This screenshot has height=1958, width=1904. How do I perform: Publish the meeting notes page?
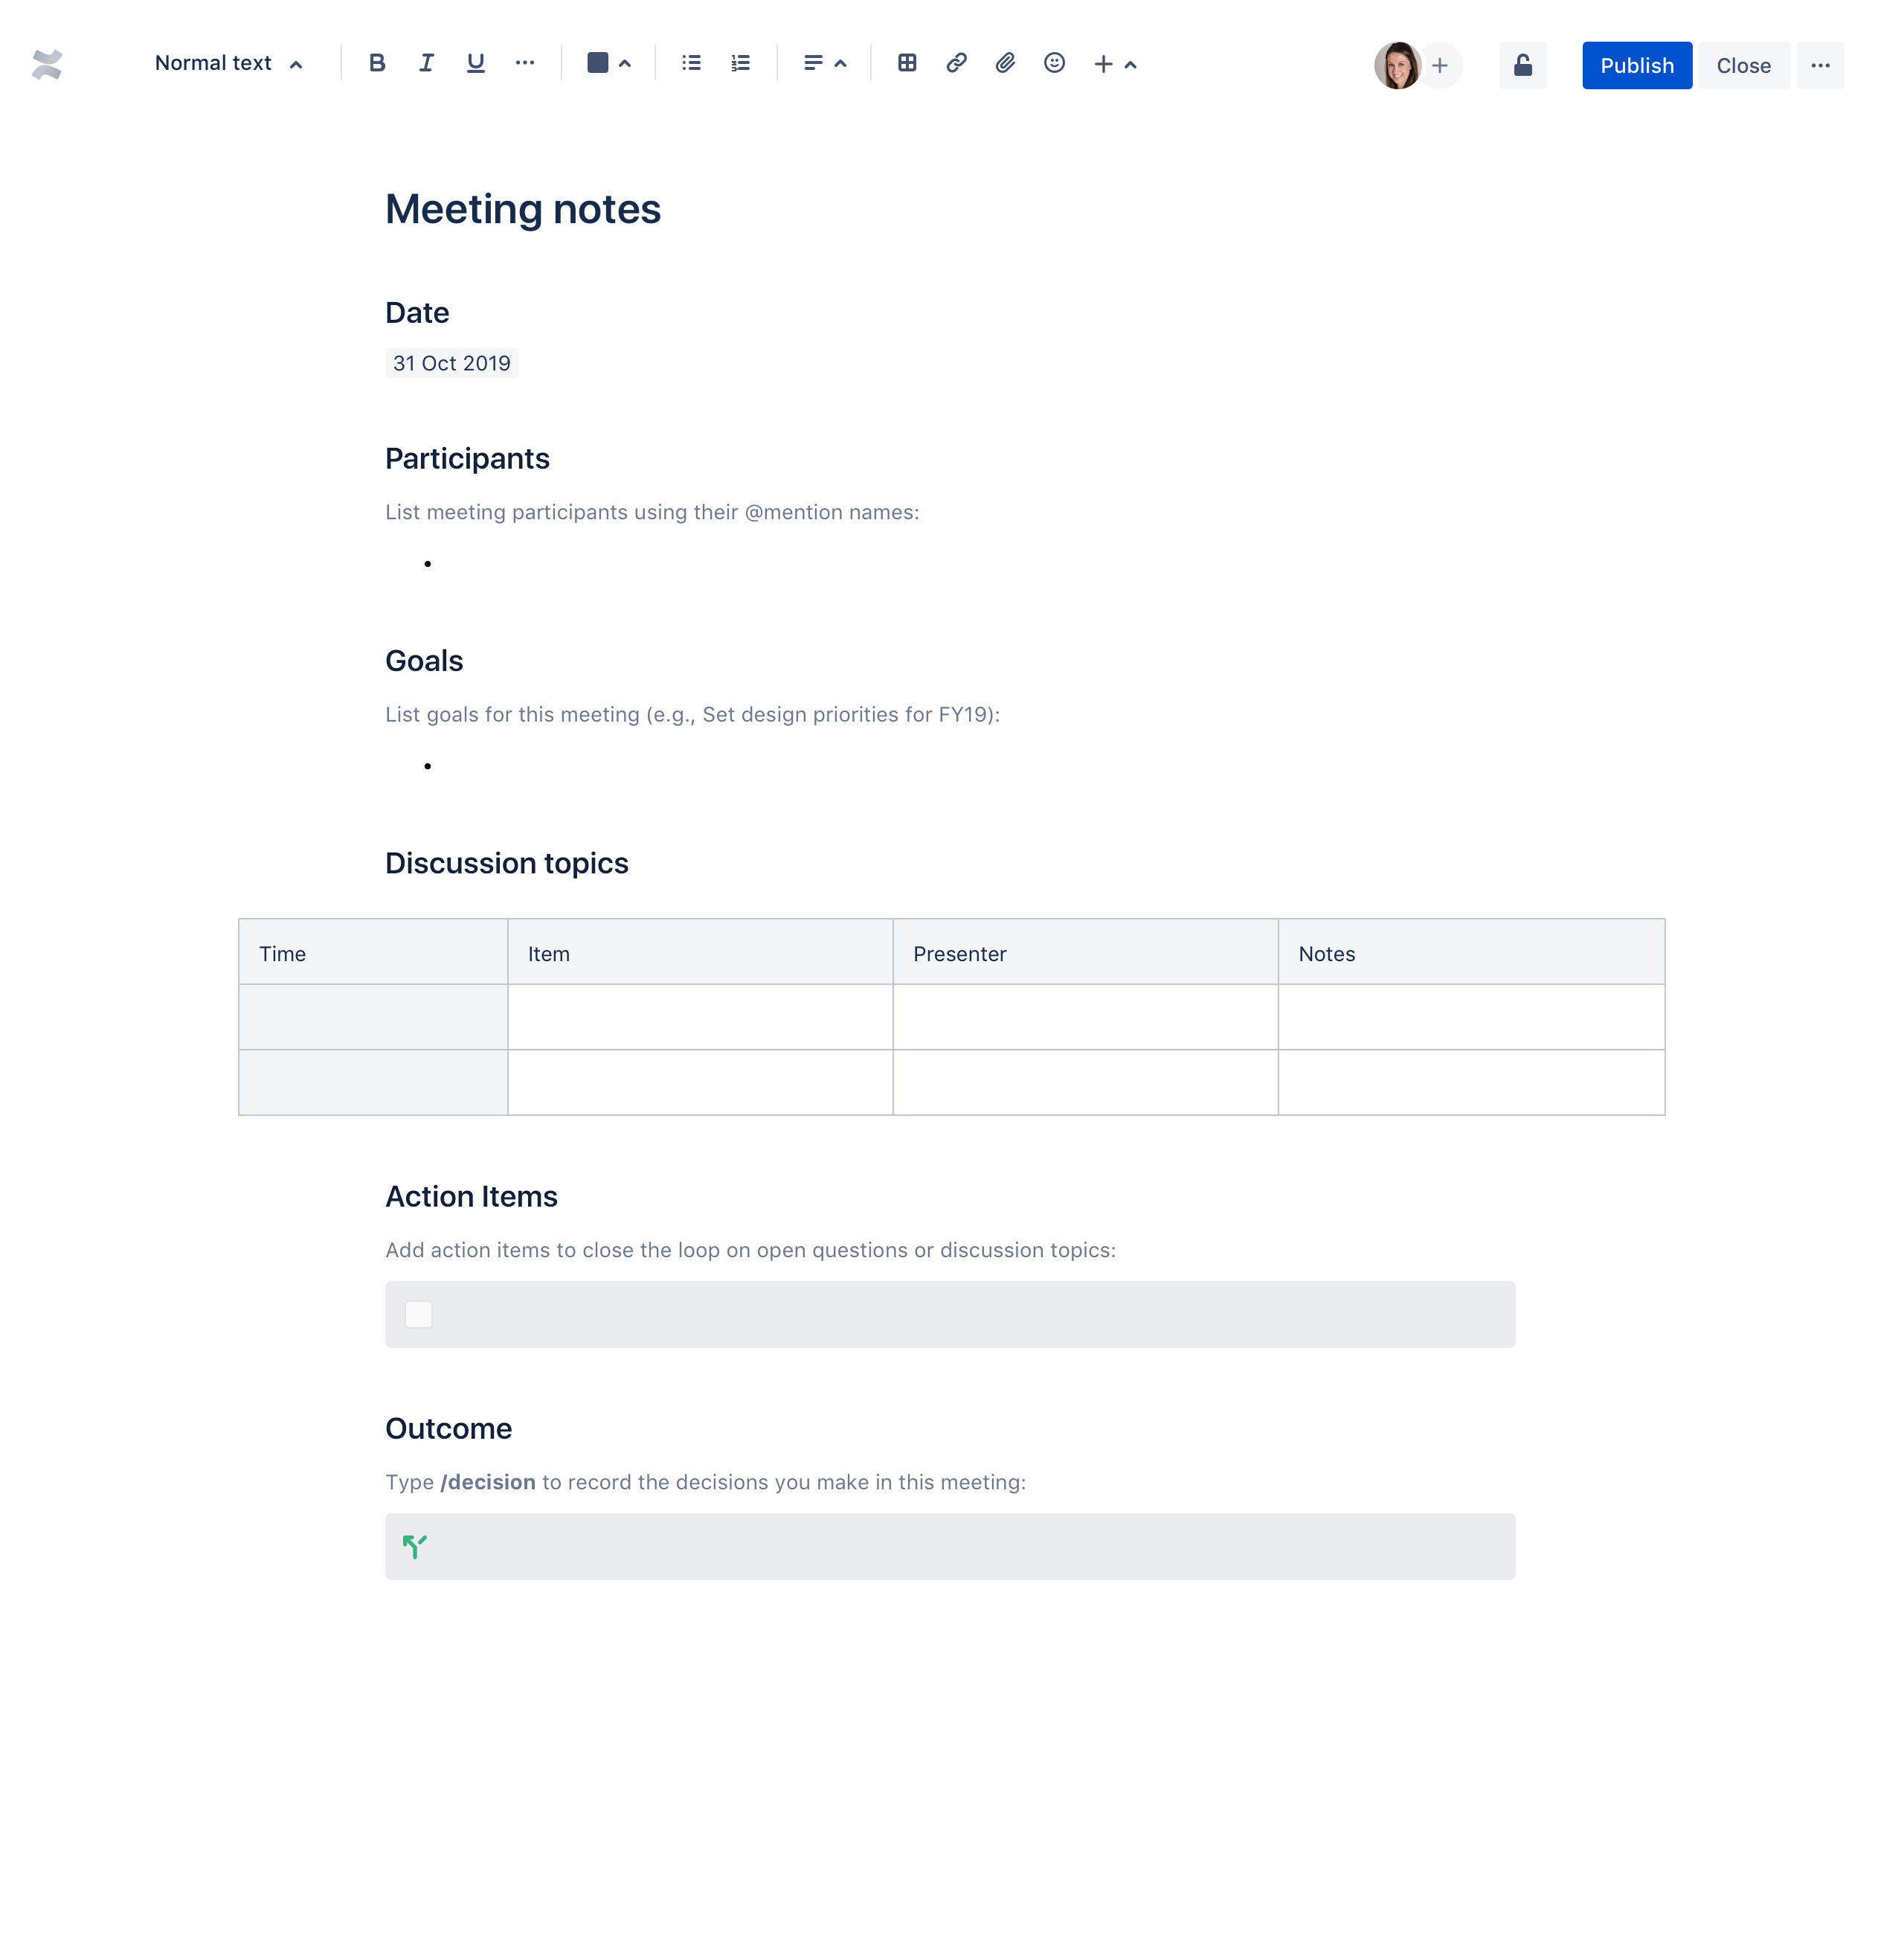pyautogui.click(x=1636, y=65)
